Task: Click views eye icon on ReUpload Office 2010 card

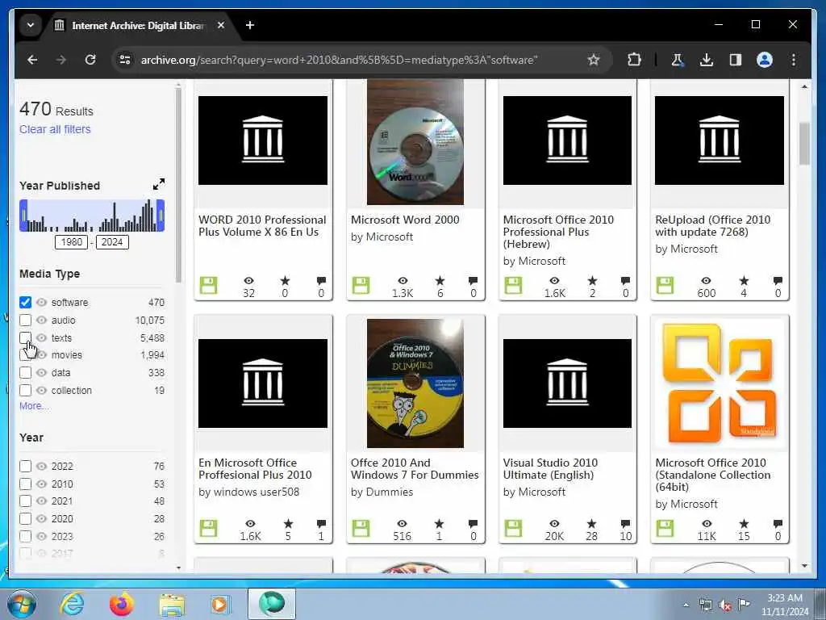Action: point(707,280)
